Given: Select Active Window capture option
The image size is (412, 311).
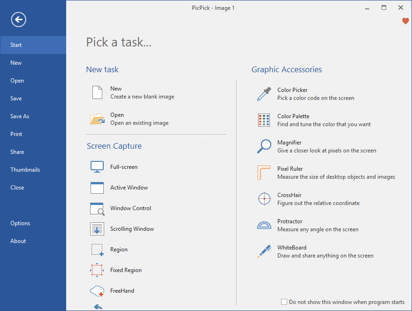Looking at the screenshot, I should 129,188.
